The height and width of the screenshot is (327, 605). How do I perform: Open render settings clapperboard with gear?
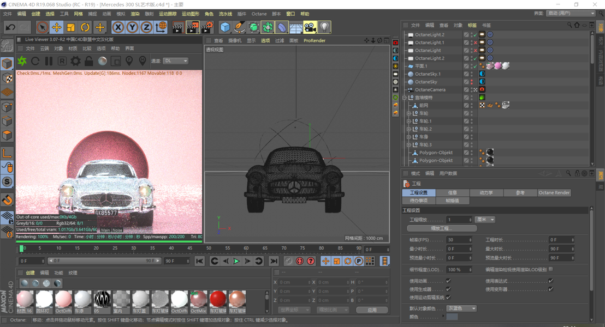coord(207,27)
